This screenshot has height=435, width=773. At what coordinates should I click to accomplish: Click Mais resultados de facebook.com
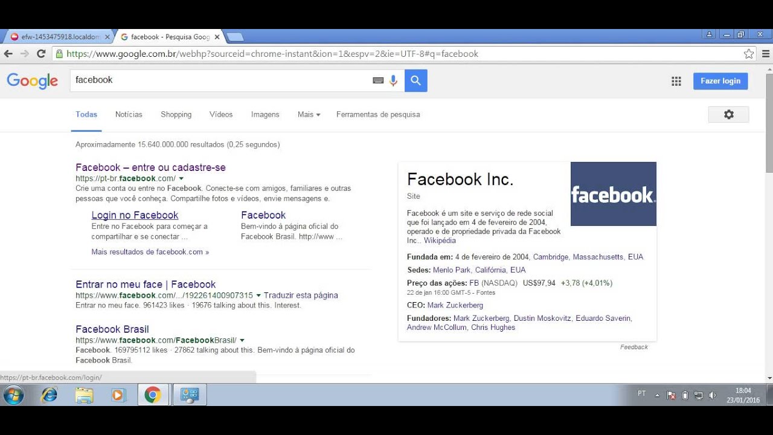click(150, 252)
